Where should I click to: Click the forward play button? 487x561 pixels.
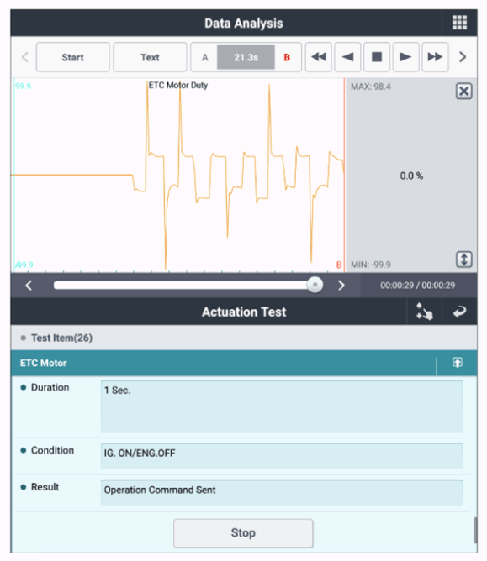405,57
